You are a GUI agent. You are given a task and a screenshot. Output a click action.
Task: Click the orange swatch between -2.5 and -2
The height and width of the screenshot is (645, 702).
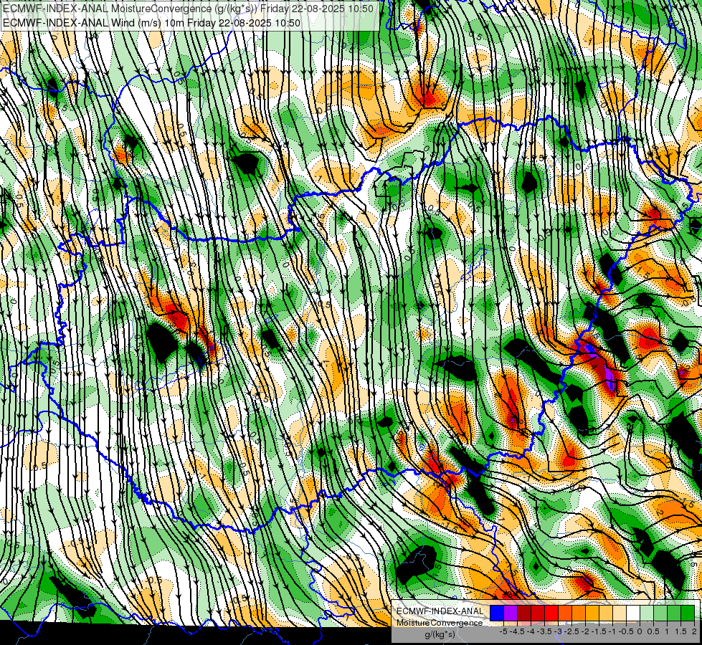click(579, 613)
